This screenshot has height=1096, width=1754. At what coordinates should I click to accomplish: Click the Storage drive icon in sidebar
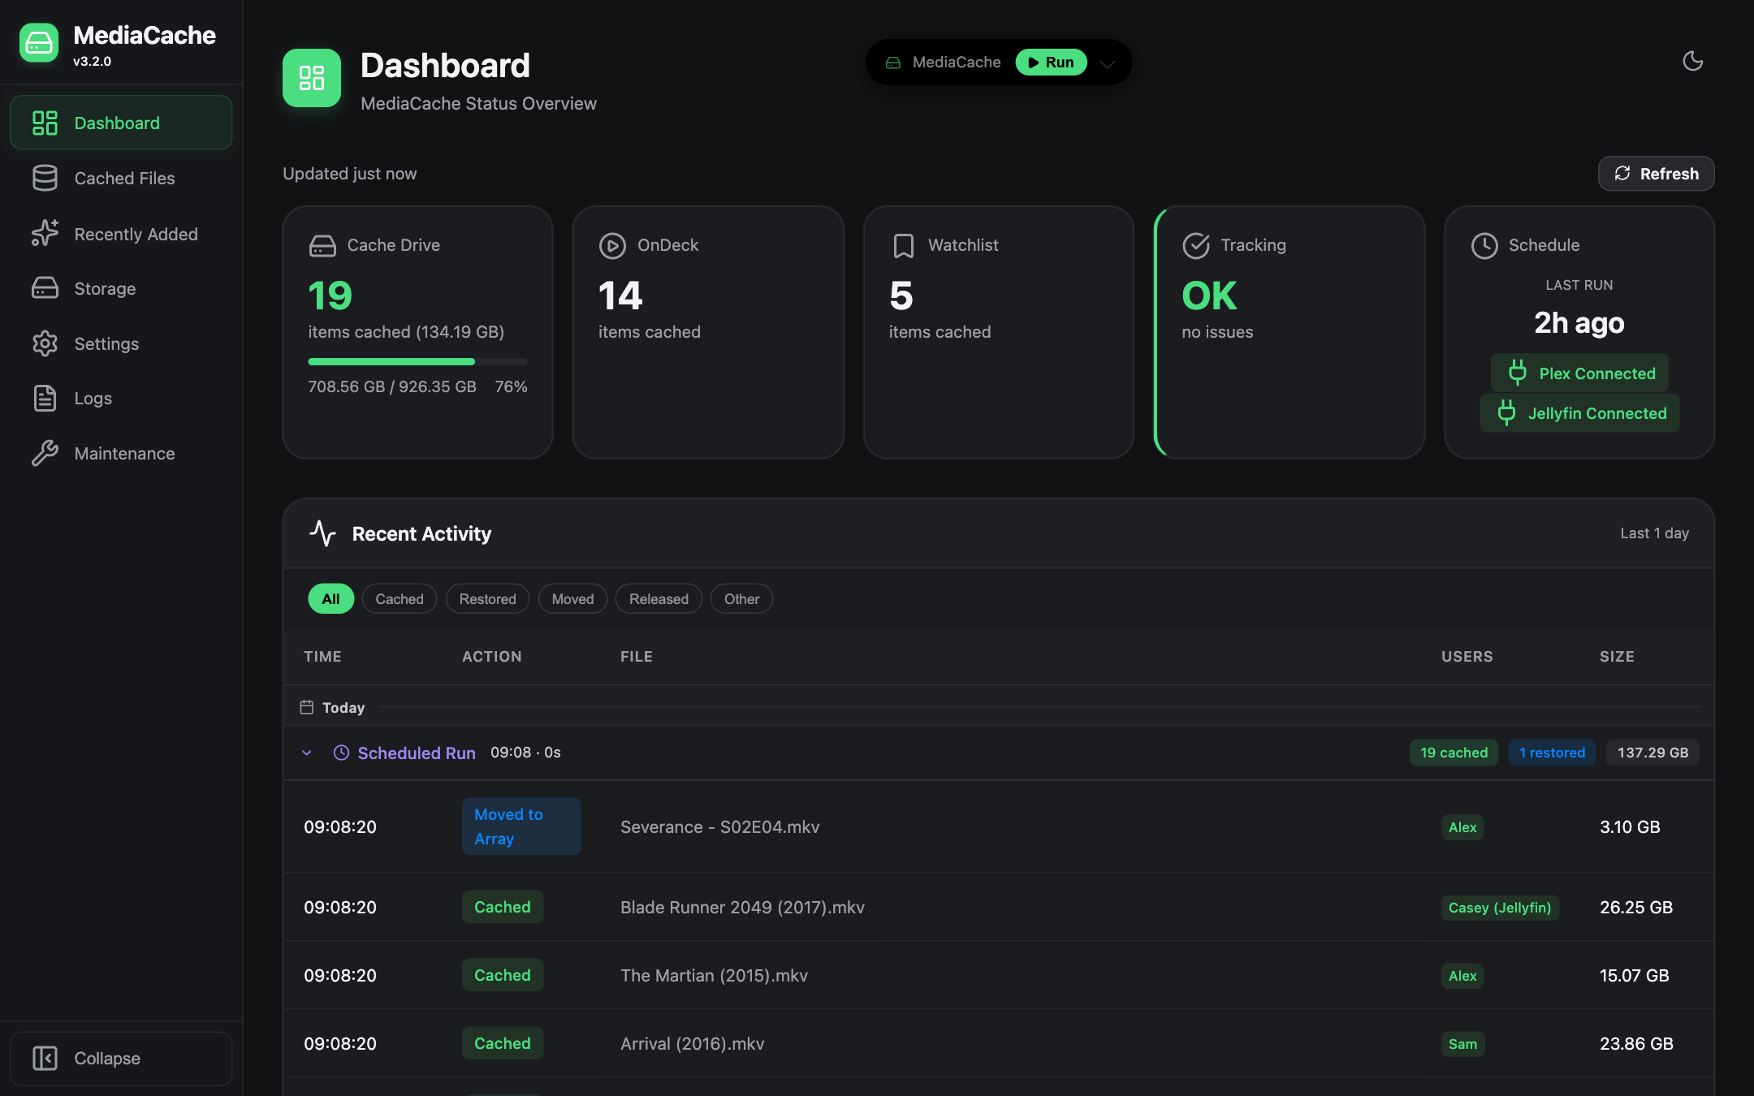(45, 288)
